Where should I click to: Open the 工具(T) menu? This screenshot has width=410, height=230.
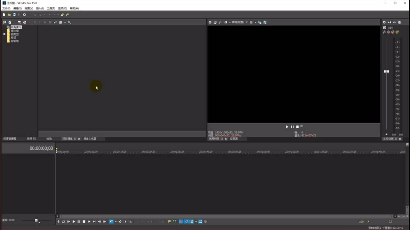pos(51,8)
